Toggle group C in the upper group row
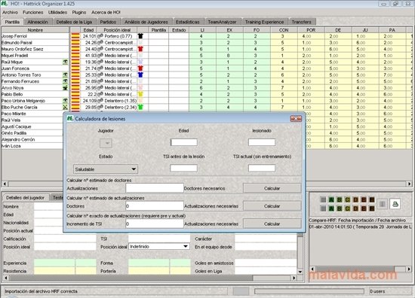415x298 pixels. [x=348, y=200]
